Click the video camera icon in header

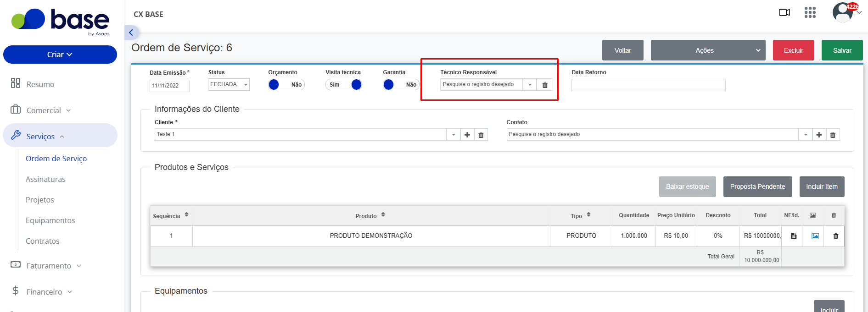[x=784, y=12]
